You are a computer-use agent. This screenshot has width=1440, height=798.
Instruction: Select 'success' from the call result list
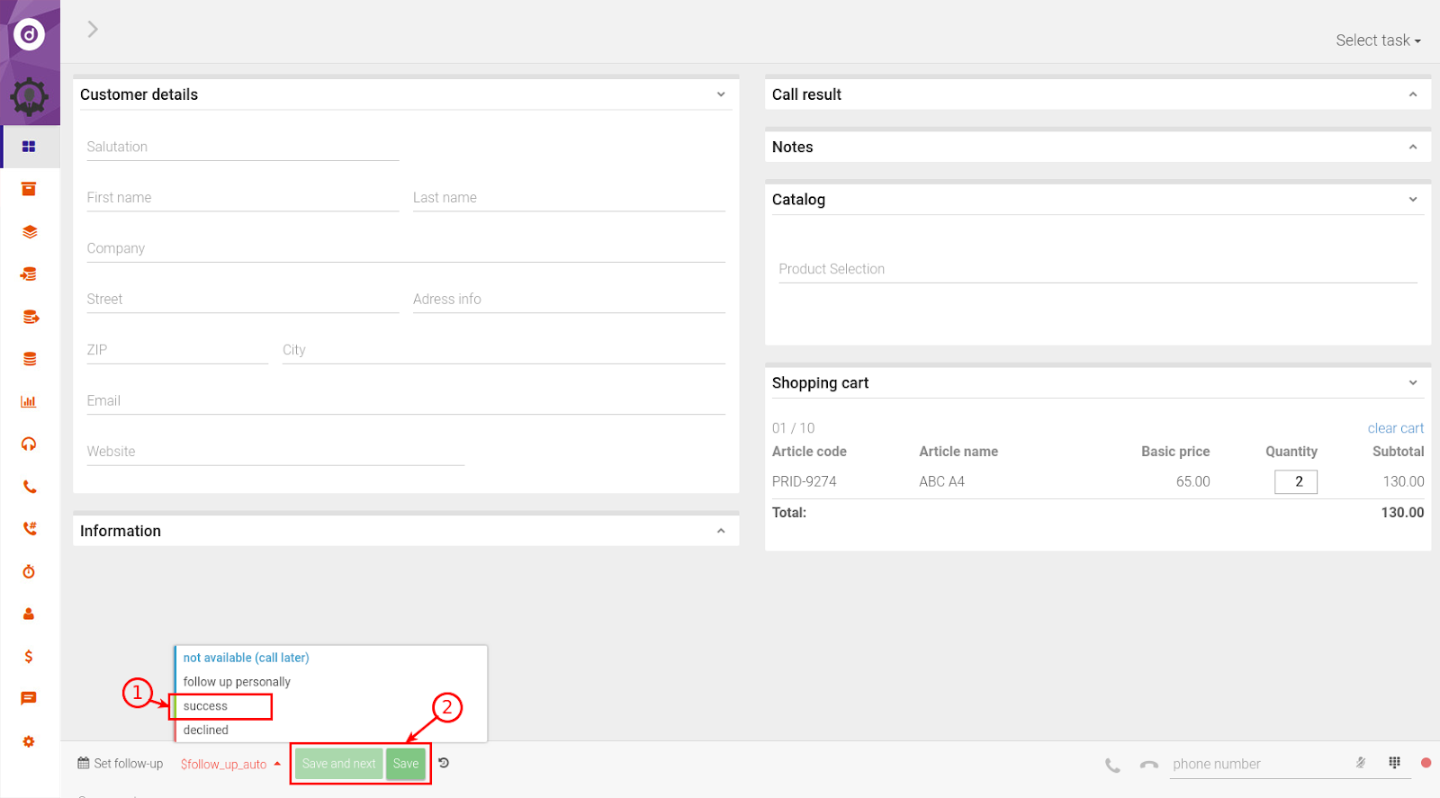click(x=206, y=706)
